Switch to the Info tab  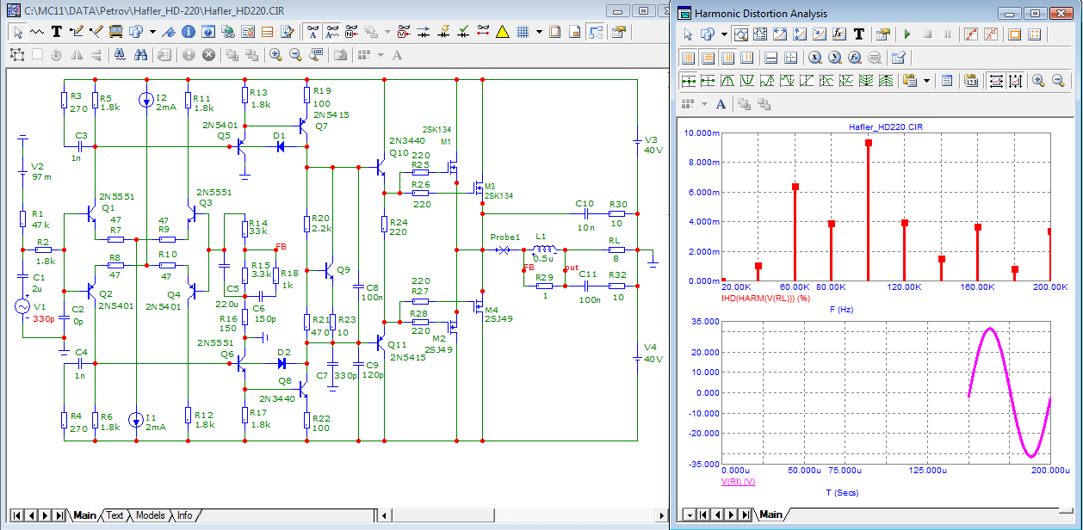184,515
